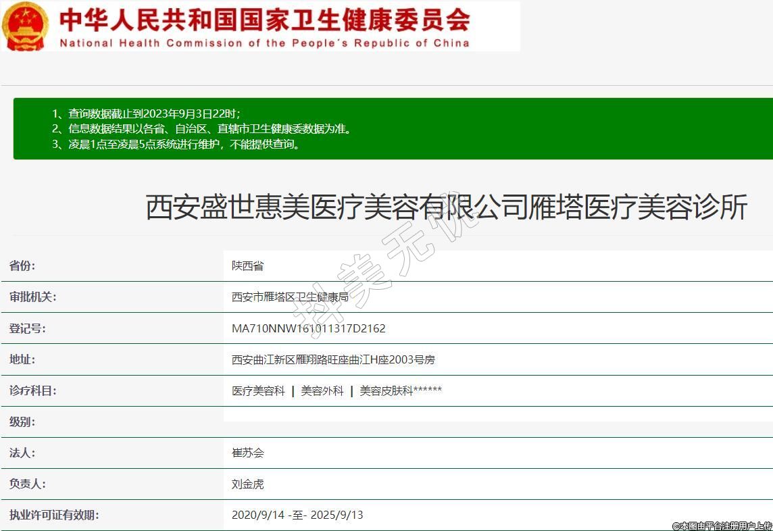Click the empty 级别 value cell
The height and width of the screenshot is (531, 773).
click(497, 422)
